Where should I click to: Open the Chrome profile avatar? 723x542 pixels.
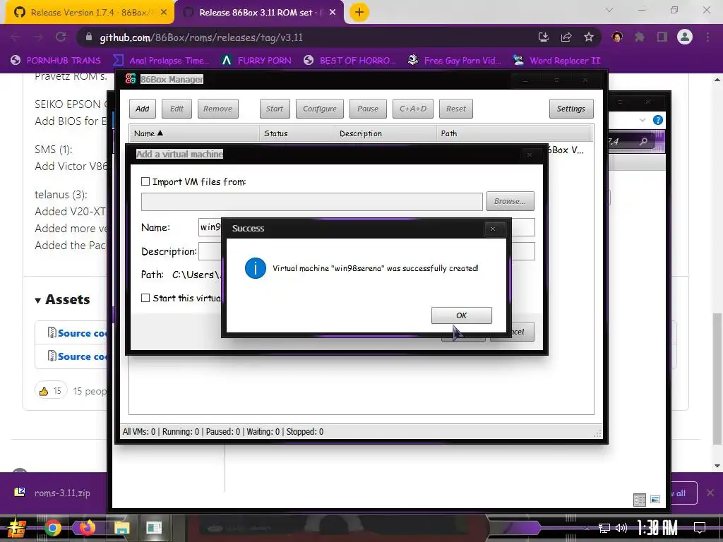tap(685, 37)
